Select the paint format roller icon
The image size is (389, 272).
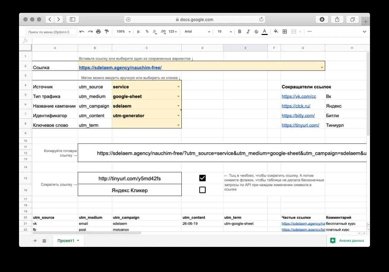pyautogui.click(x=107, y=32)
